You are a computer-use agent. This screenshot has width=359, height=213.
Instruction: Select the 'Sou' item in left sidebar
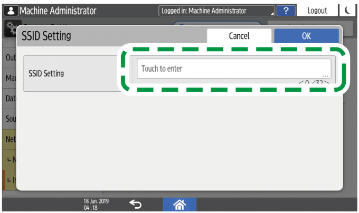click(x=10, y=119)
